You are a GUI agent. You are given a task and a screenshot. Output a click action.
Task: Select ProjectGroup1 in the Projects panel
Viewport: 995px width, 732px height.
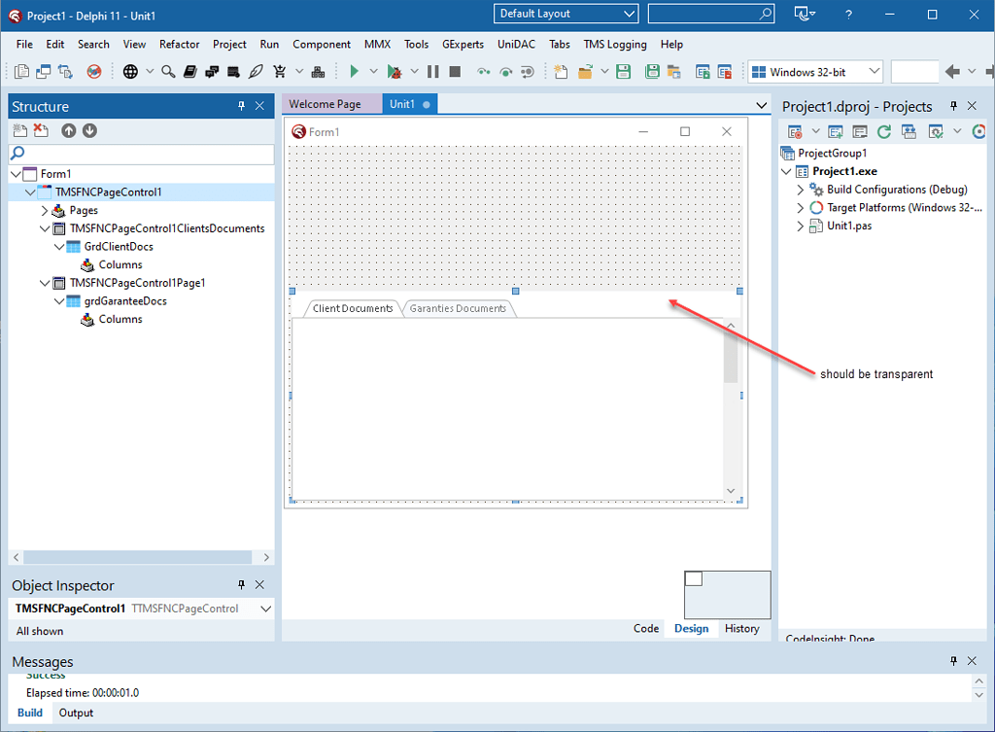pyautogui.click(x=832, y=153)
